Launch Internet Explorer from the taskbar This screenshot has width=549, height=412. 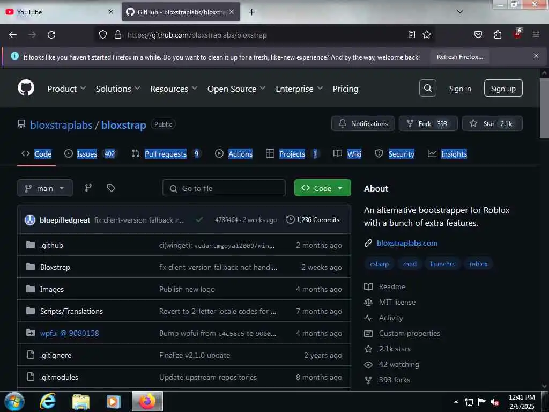point(47,401)
